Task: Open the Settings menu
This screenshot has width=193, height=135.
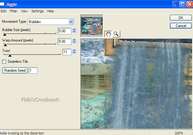Action: (38, 11)
